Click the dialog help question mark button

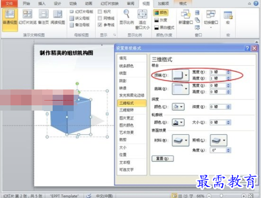click(x=247, y=48)
